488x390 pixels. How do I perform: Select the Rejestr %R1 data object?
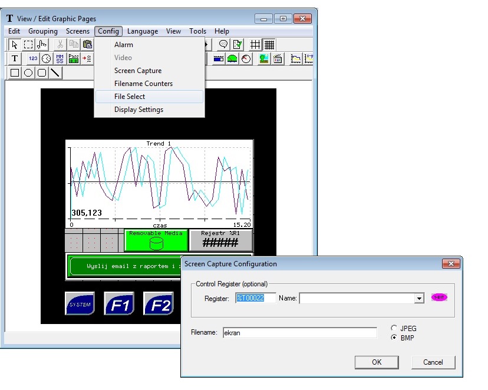pyautogui.click(x=220, y=240)
